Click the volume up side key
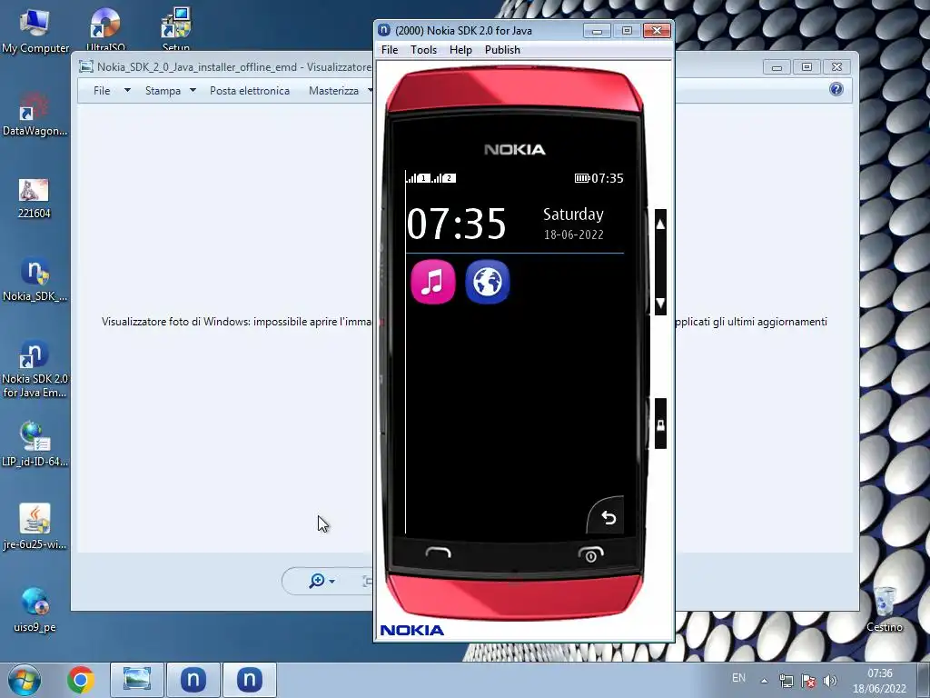930x698 pixels. (x=660, y=224)
